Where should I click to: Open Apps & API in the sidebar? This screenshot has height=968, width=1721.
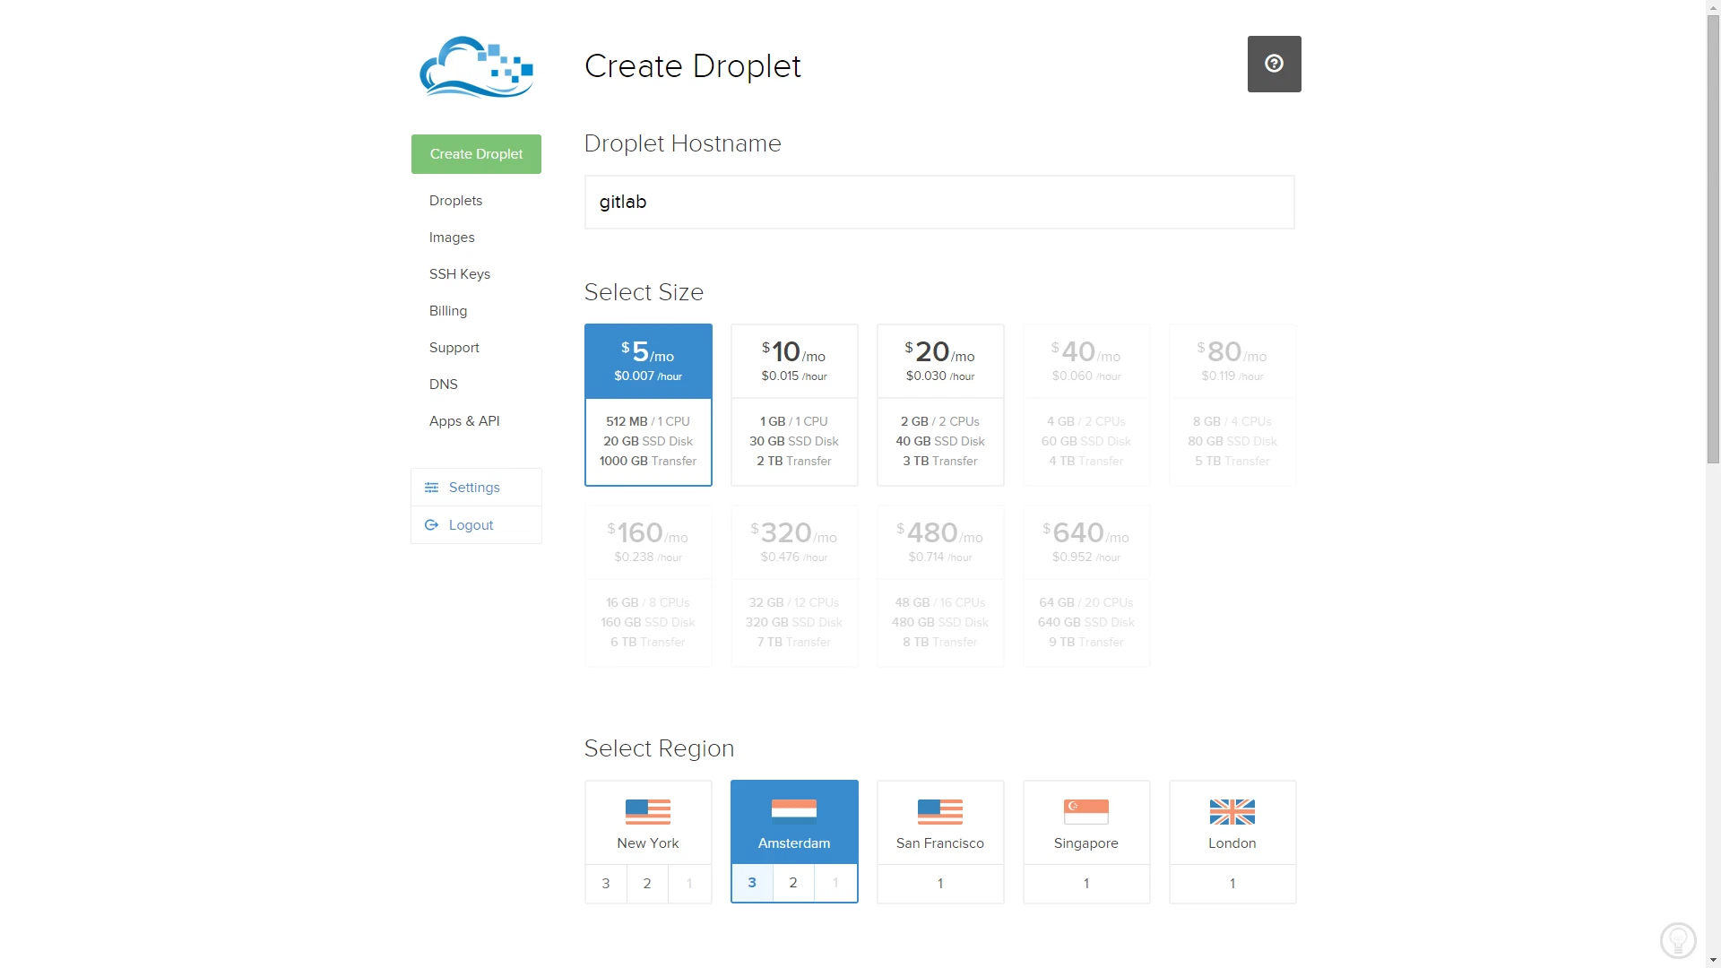(464, 421)
